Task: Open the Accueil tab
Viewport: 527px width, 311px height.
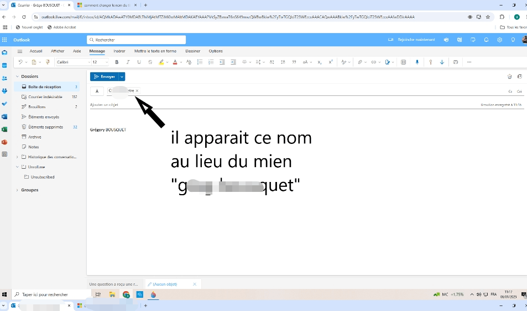Action: [36, 51]
